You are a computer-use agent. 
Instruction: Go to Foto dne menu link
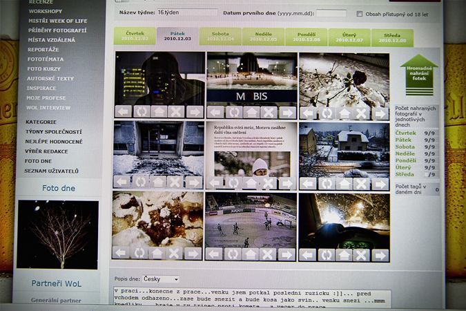(38, 161)
